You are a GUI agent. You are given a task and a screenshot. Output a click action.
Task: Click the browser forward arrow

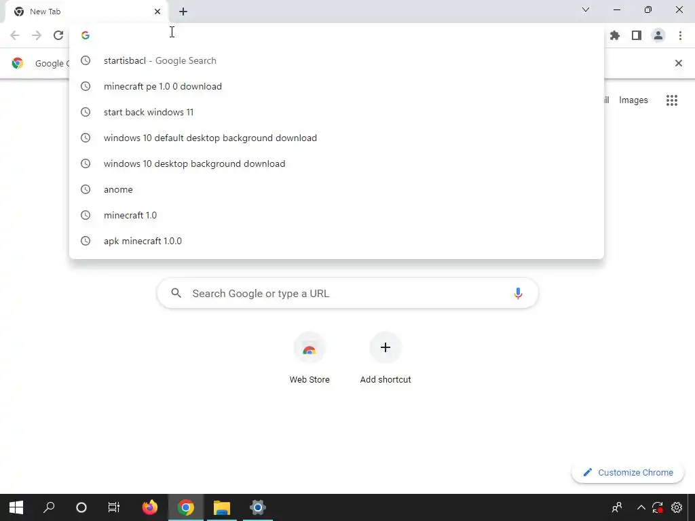[37, 35]
